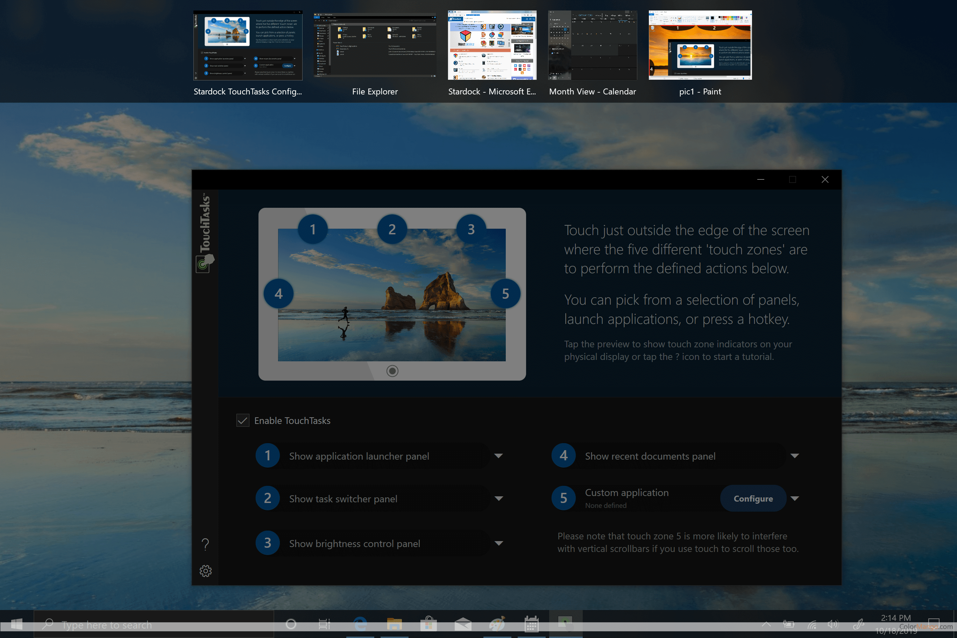Expand zone 2 task switcher dropdown
Viewport: 957px width, 638px height.
[x=498, y=498]
